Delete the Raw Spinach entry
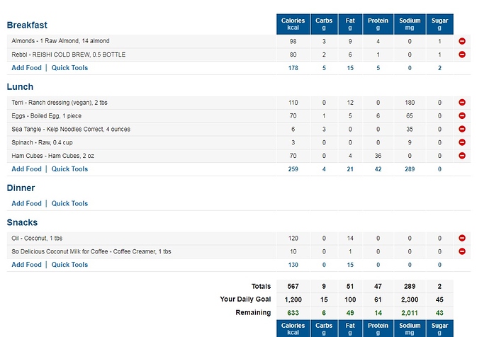The height and width of the screenshot is (337, 489). [x=462, y=142]
